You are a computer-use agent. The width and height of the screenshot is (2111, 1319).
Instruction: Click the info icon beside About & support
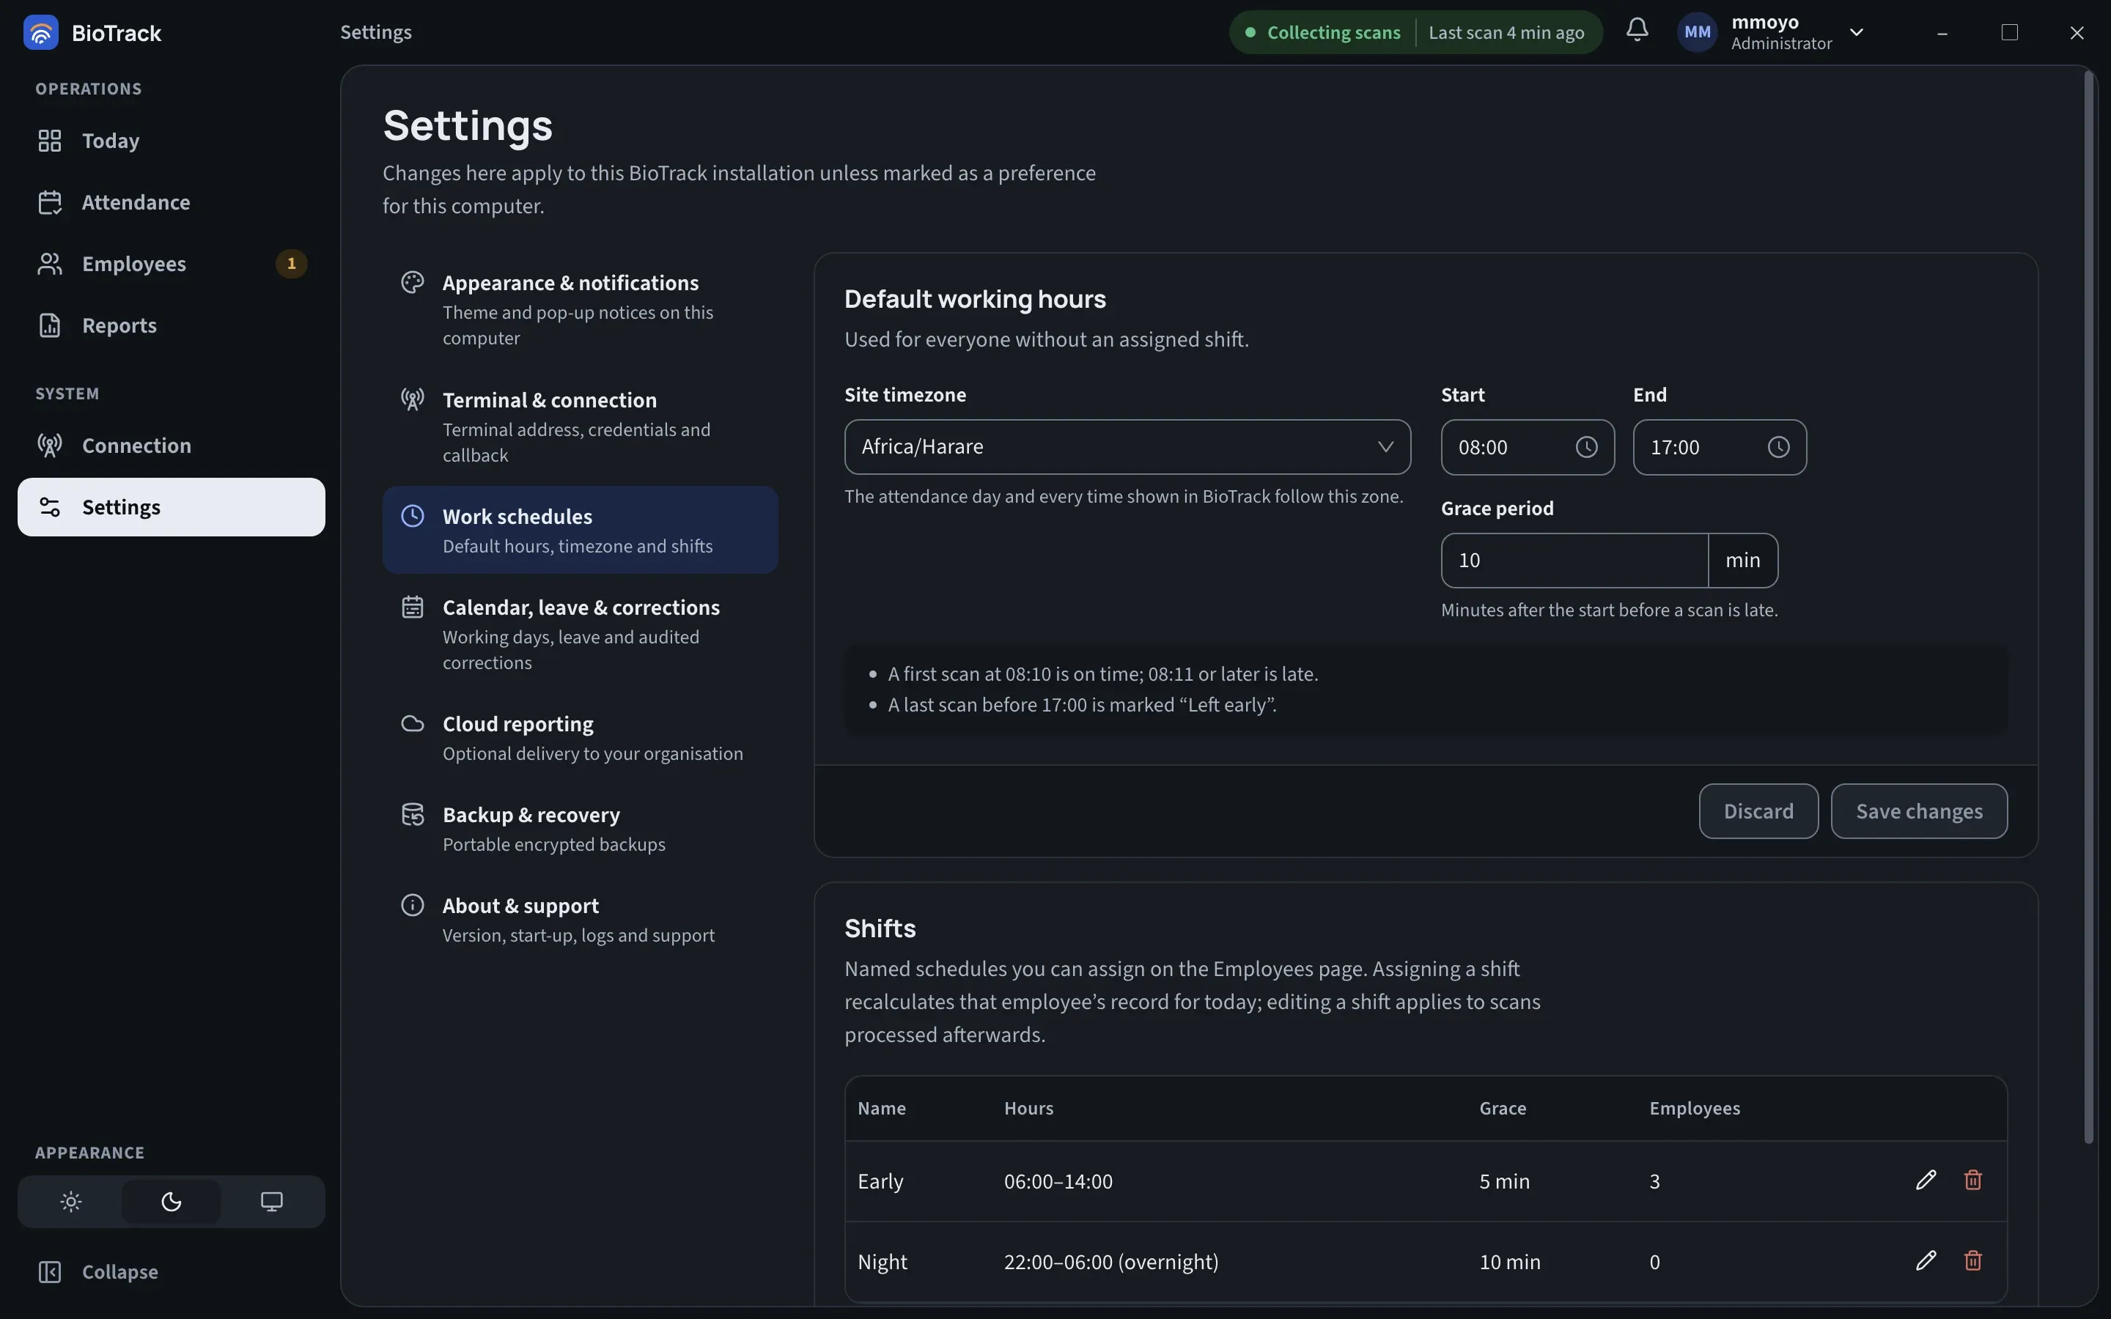click(413, 905)
